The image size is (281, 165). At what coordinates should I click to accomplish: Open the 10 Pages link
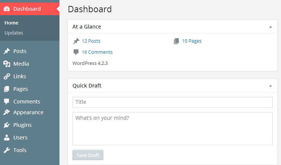tap(192, 41)
